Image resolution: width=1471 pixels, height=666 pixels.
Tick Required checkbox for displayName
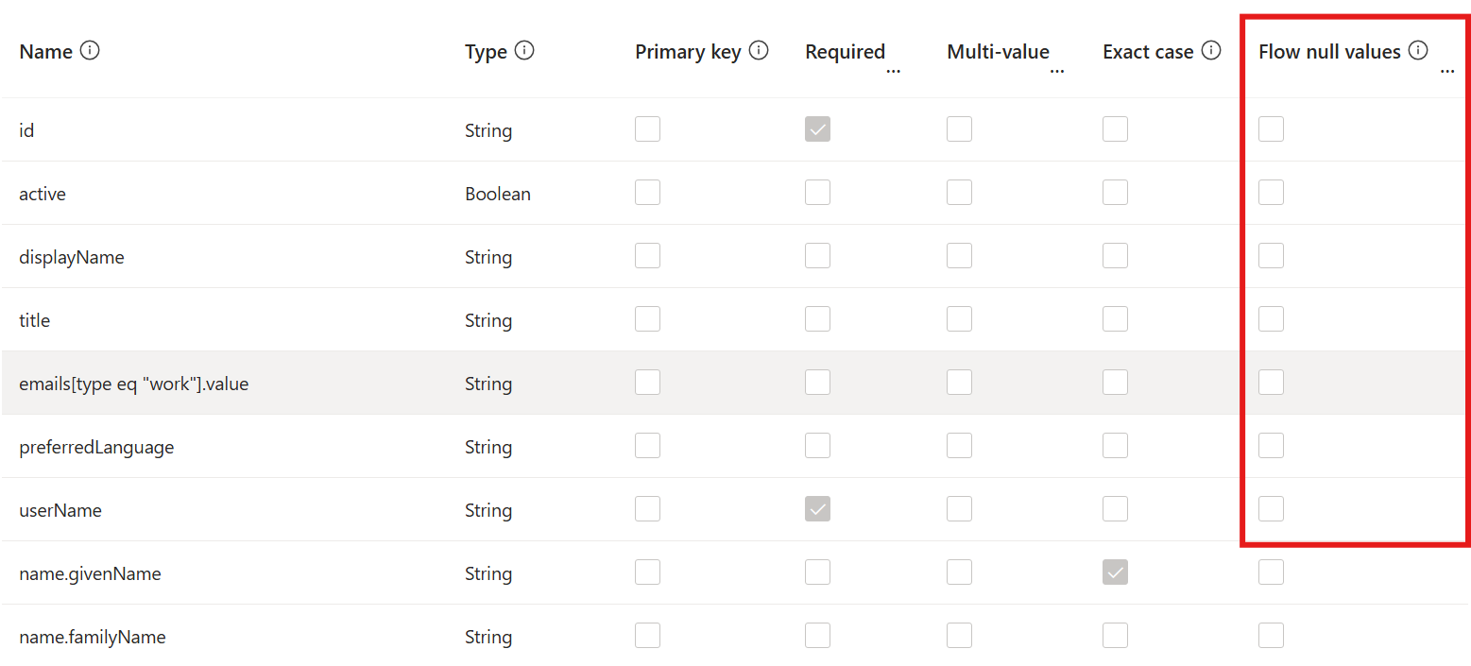tap(817, 256)
